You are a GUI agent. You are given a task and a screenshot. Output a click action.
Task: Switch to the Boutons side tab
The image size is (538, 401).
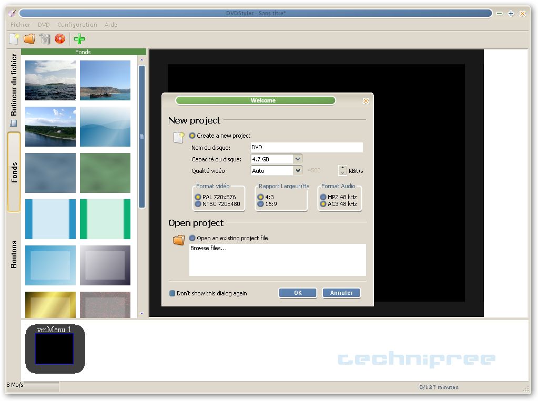click(x=14, y=254)
